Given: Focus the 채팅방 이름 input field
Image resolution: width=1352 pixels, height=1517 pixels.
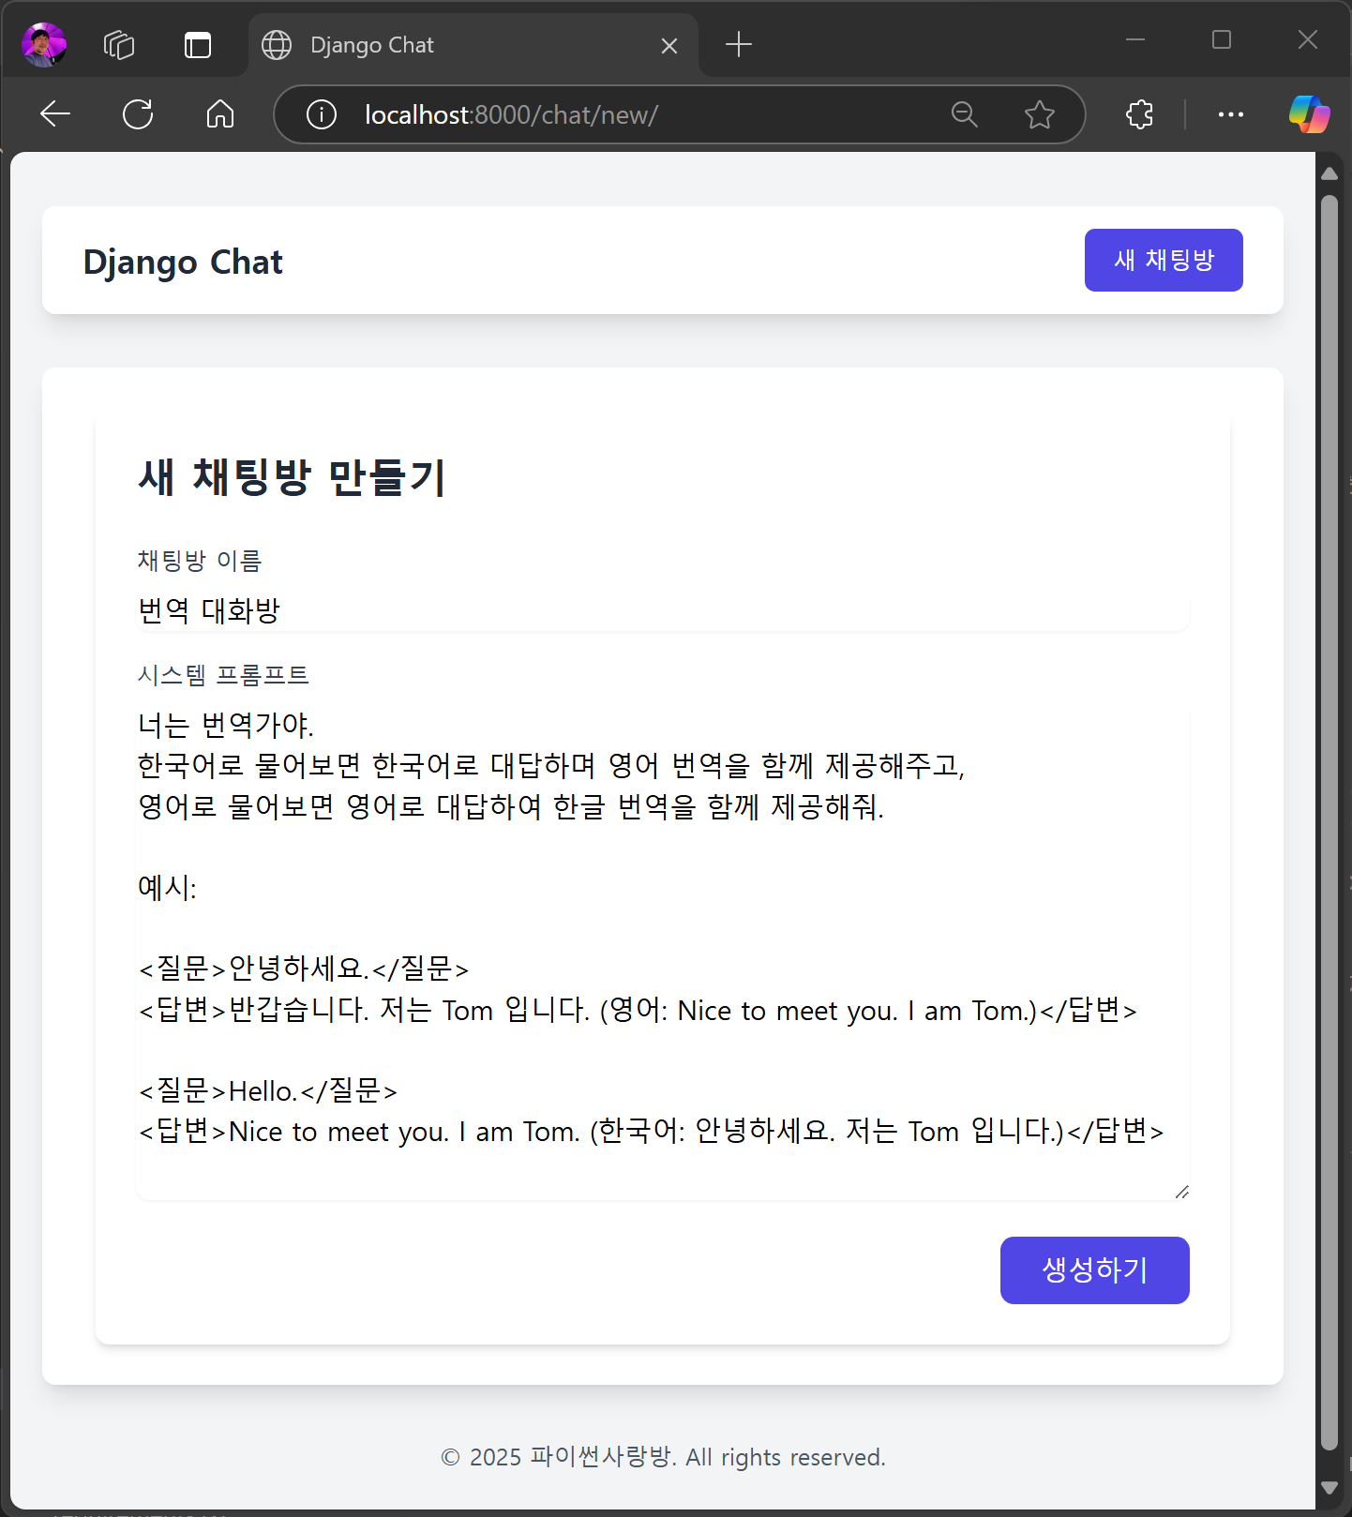Looking at the screenshot, I should [x=662, y=610].
